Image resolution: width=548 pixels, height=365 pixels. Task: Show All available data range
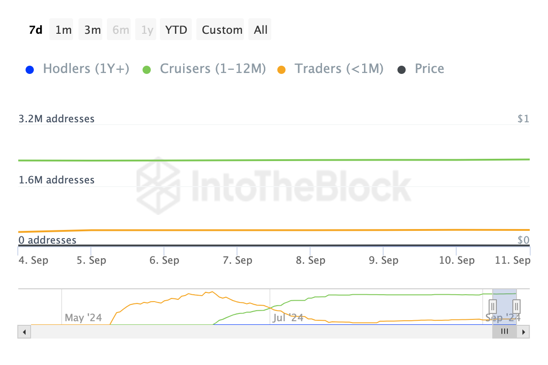[261, 30]
